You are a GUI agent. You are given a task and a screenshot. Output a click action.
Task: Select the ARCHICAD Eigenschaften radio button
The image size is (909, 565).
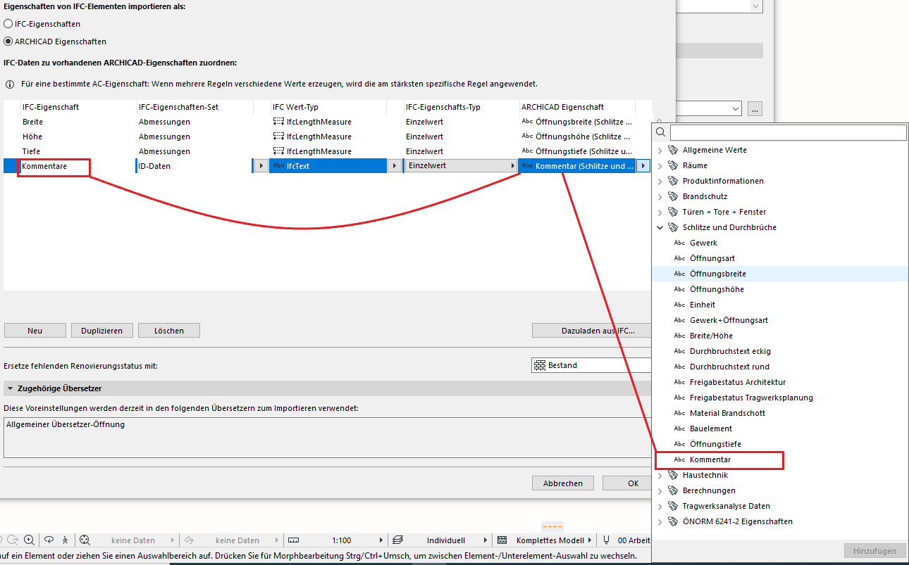pos(6,41)
